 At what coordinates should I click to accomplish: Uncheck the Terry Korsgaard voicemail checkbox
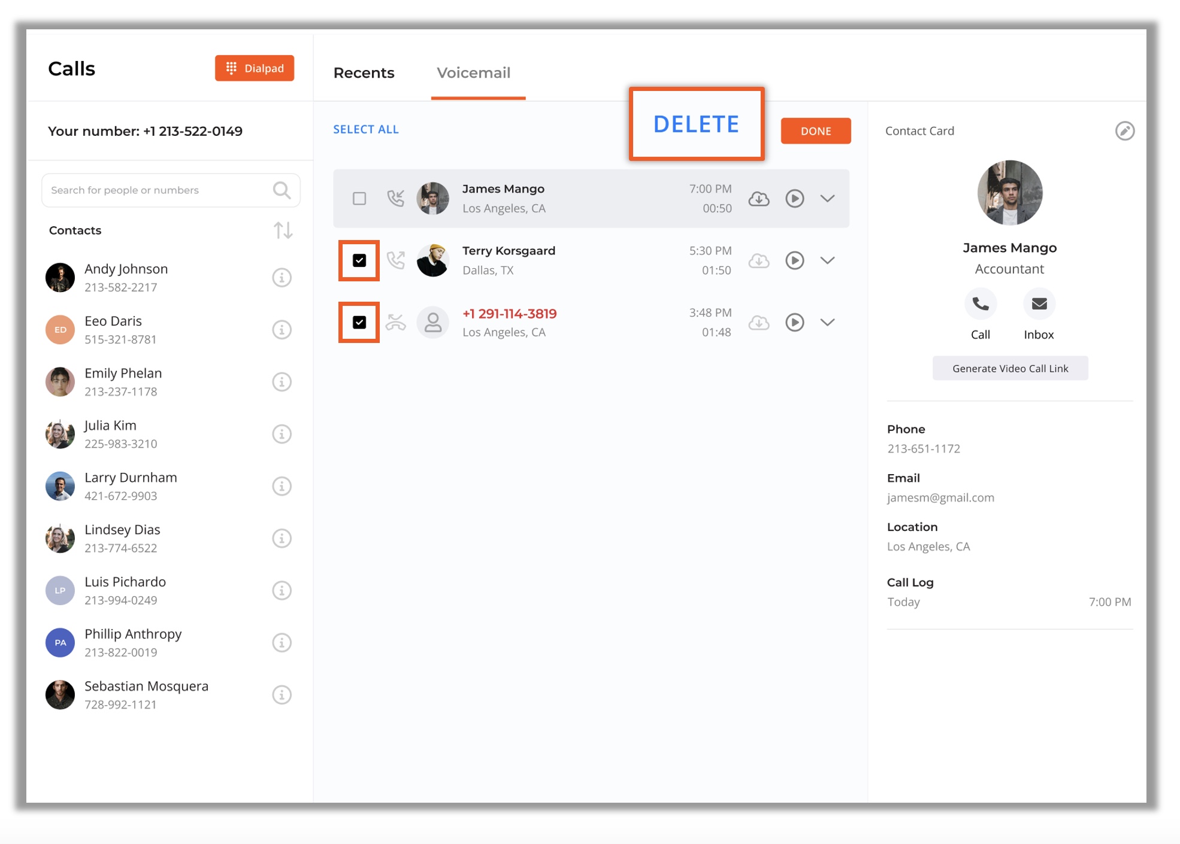[359, 260]
